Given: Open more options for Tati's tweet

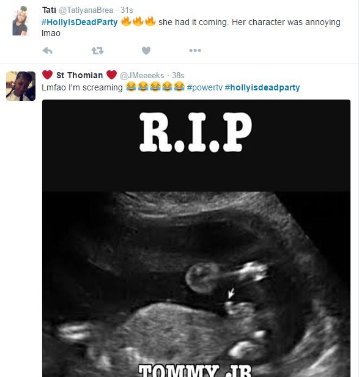Looking at the screenshot, I should coord(195,51).
